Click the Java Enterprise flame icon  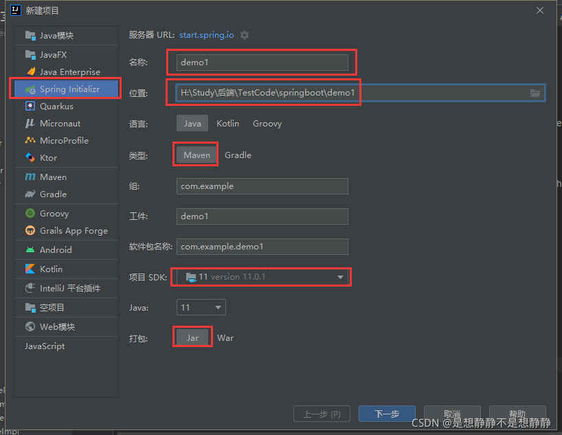click(31, 71)
